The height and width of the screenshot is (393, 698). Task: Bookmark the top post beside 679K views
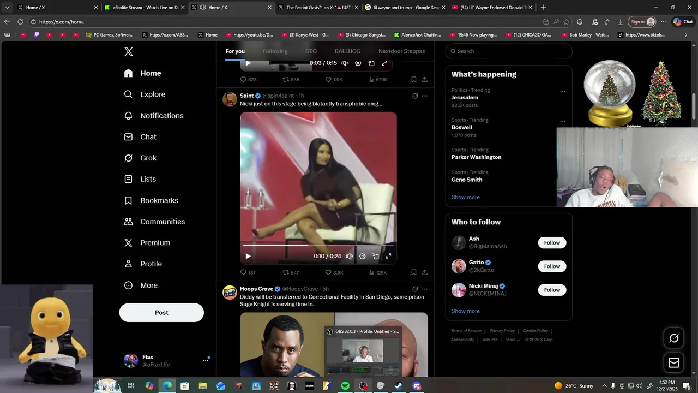point(414,80)
